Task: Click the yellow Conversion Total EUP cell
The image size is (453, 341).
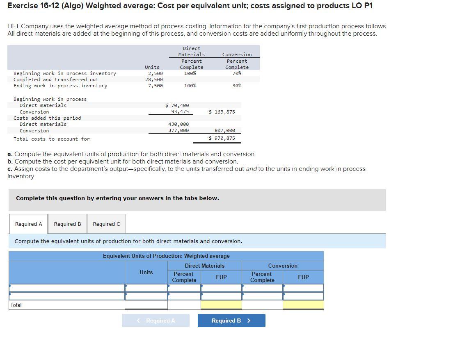Action: [303, 305]
